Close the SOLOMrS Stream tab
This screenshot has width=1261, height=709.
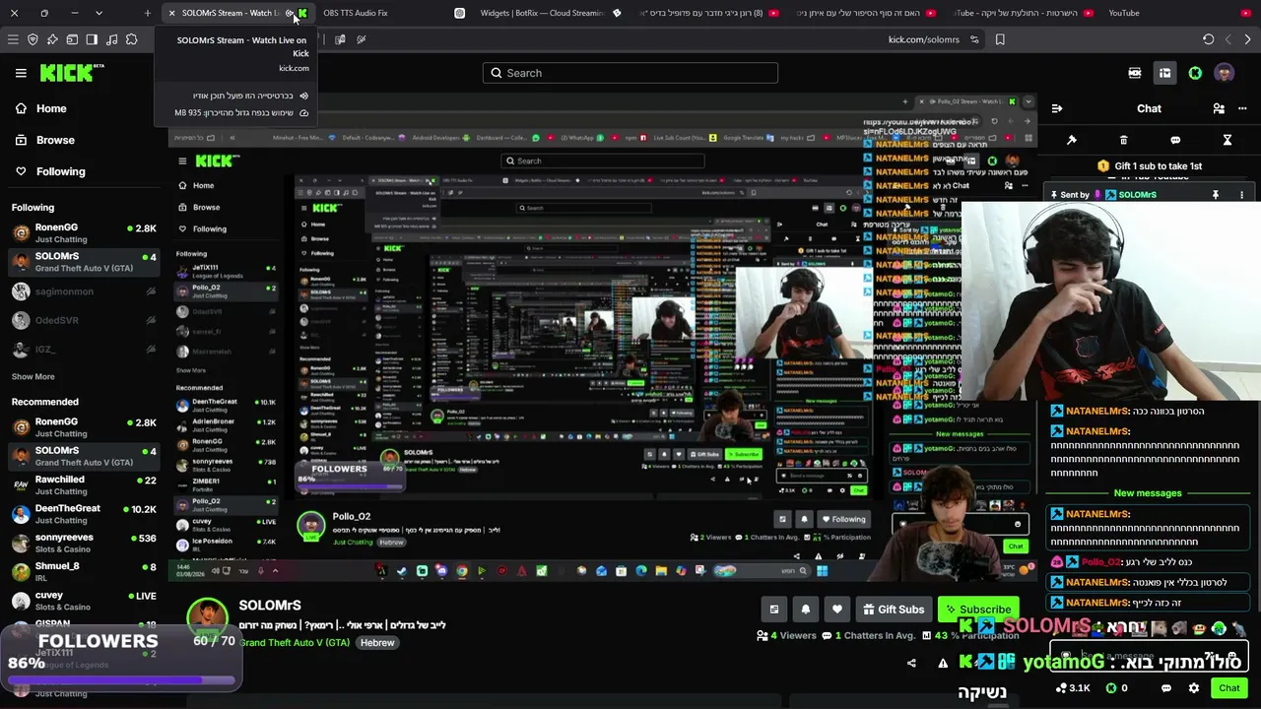click(172, 13)
